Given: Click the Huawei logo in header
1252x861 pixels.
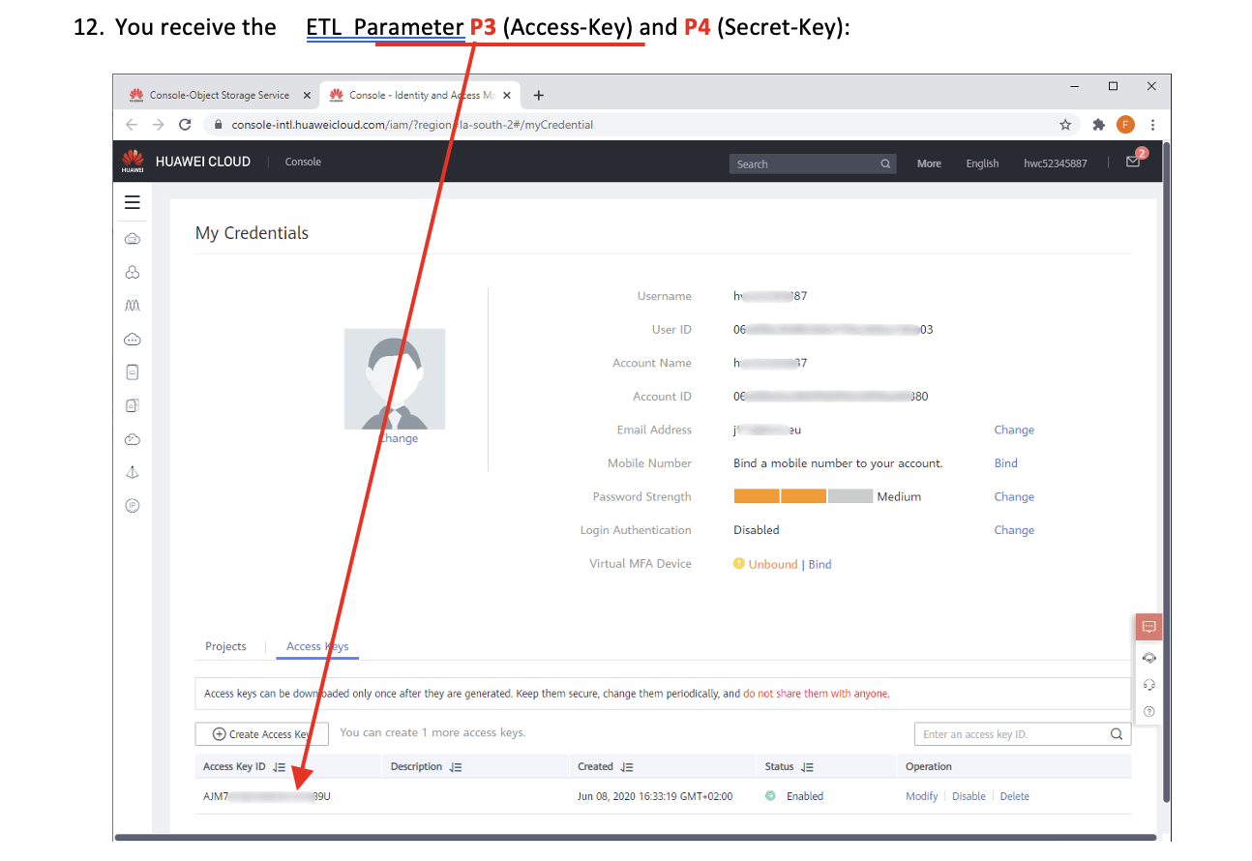Looking at the screenshot, I should coord(133,162).
